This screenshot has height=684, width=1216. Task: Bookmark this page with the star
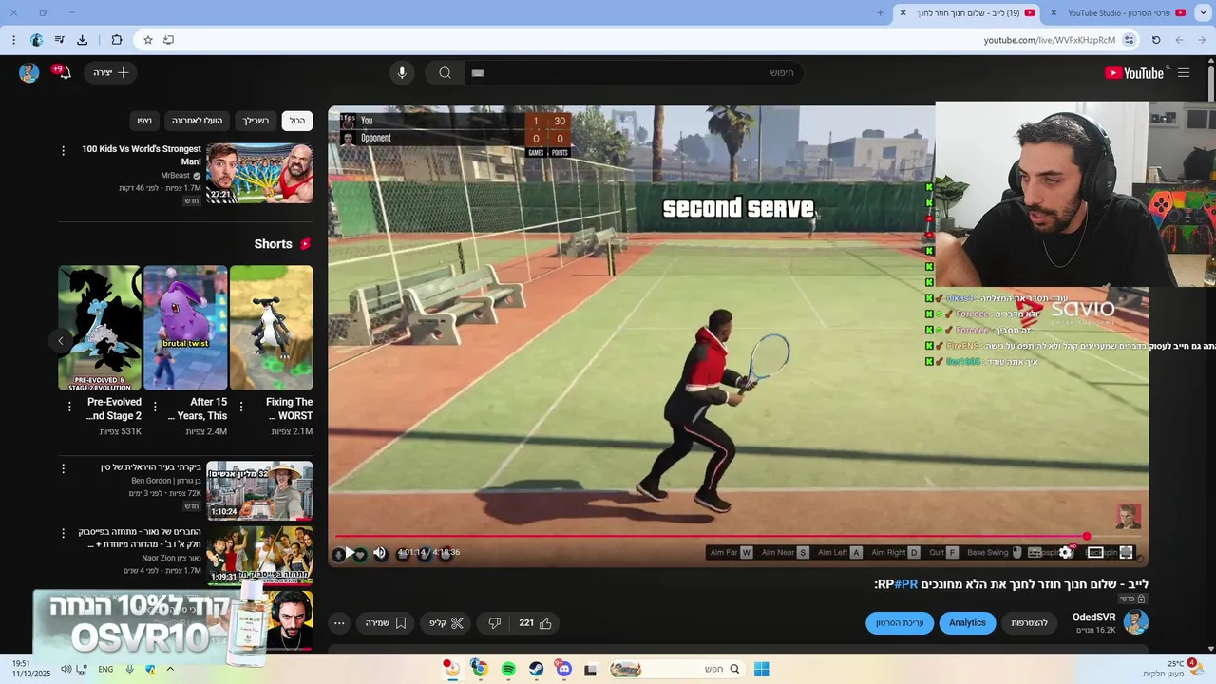[x=147, y=40]
